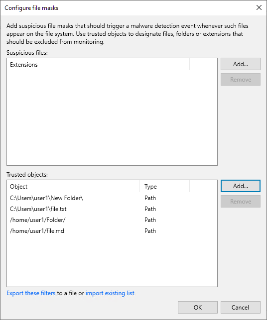Select row /home/user1/Folder/
The width and height of the screenshot is (267, 320).
[x=112, y=220]
